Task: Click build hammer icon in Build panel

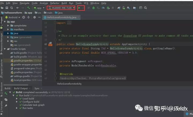Action: [x=6, y=93]
